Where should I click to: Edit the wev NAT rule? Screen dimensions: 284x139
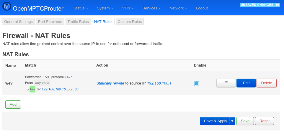click(x=246, y=83)
